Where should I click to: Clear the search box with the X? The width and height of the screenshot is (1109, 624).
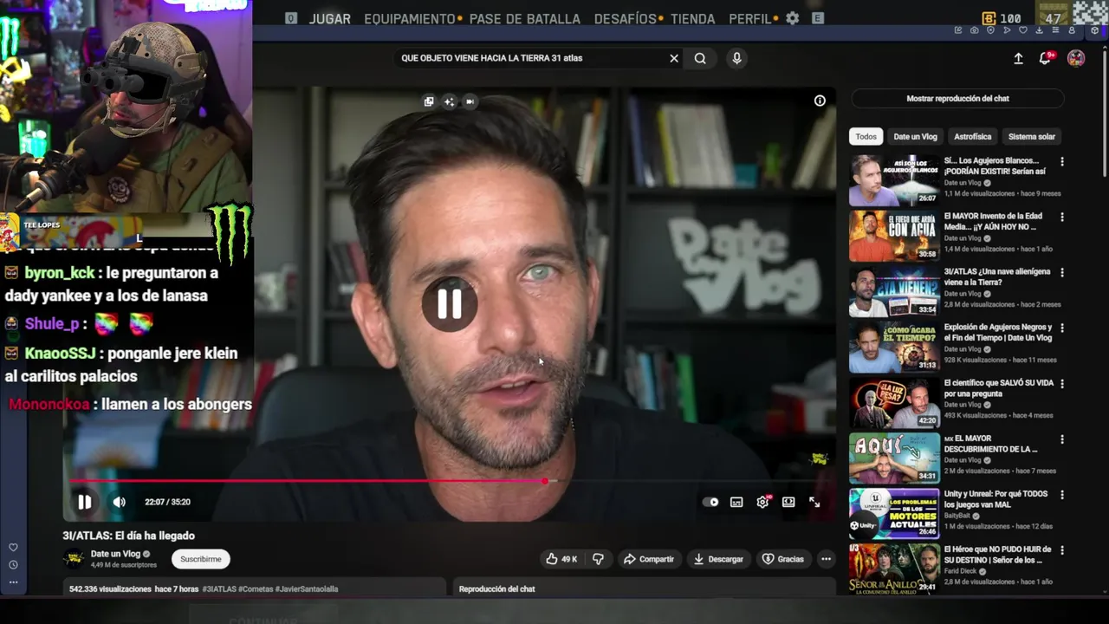(x=674, y=58)
